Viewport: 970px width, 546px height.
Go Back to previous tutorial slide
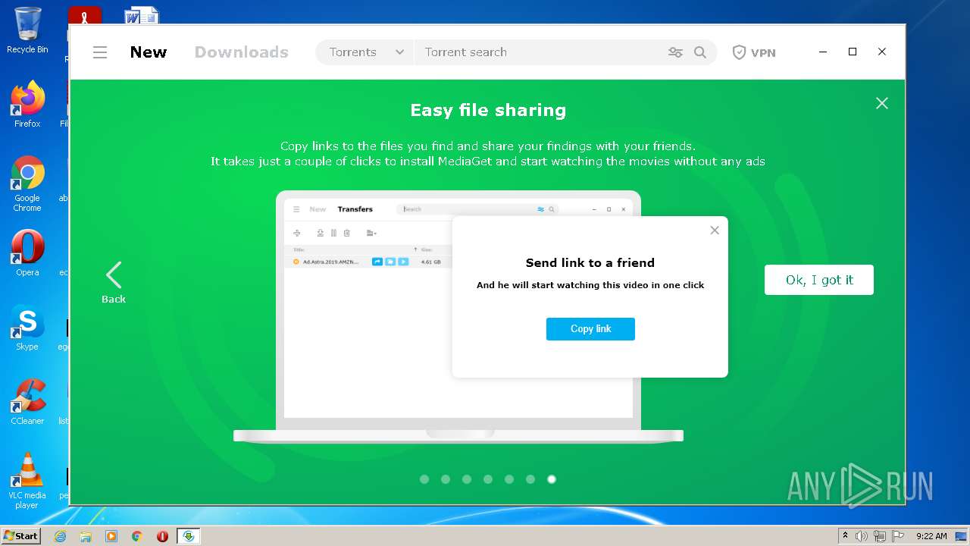coord(114,283)
